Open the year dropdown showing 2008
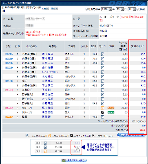 point(107,9)
